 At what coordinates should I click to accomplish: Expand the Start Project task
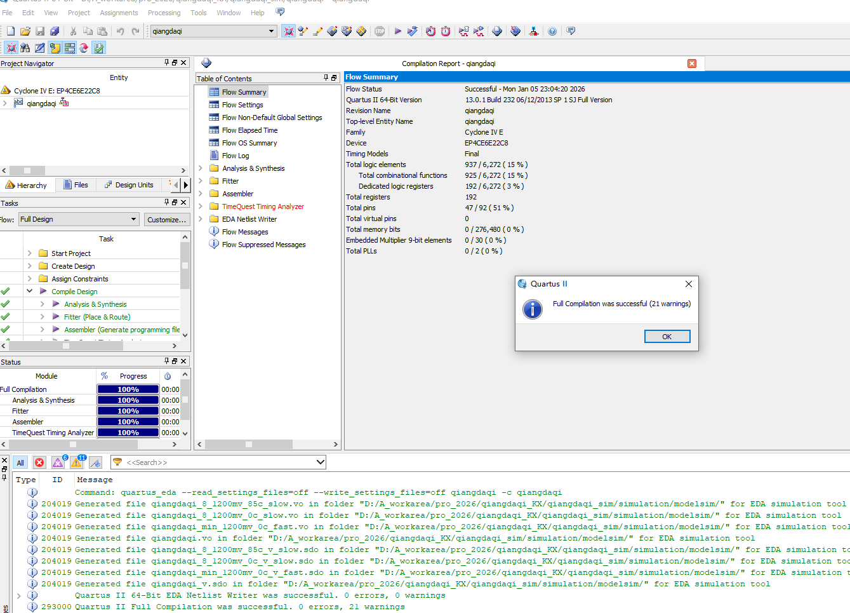(29, 253)
